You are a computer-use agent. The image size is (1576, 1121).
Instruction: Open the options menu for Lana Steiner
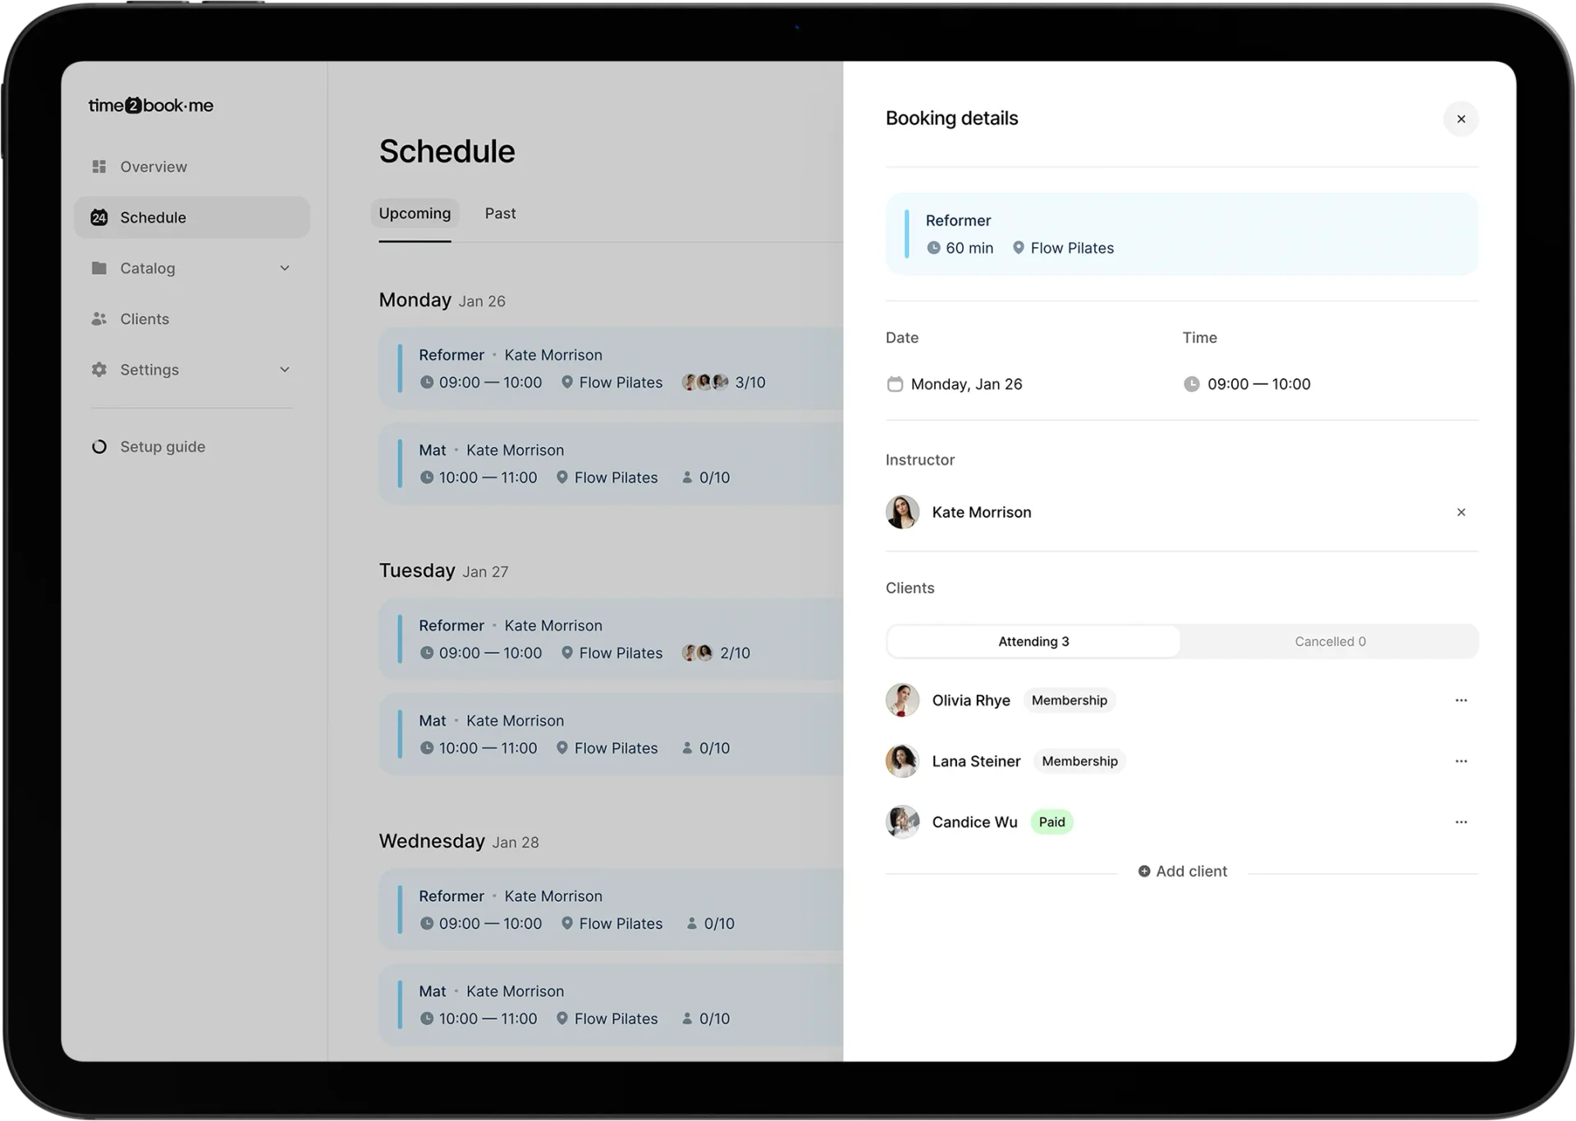(x=1461, y=761)
